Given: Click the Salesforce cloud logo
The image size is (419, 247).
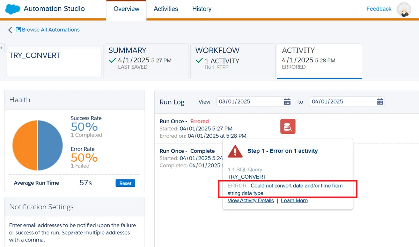Looking at the screenshot, I should tap(13, 9).
